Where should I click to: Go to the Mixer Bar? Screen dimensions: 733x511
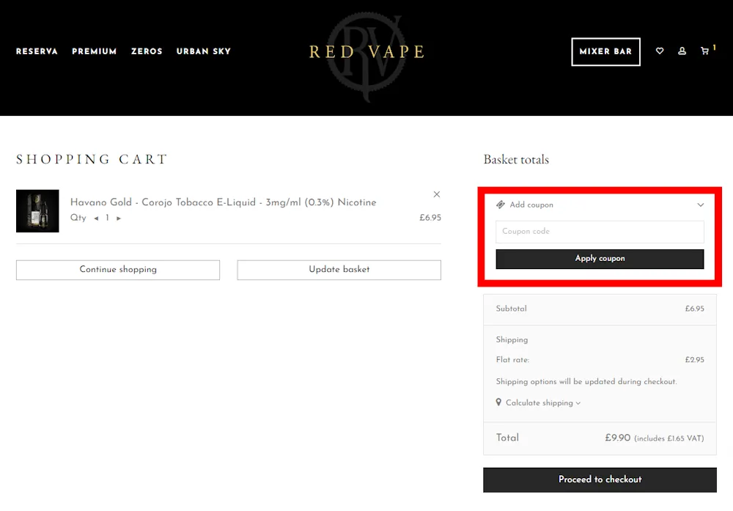tap(606, 51)
